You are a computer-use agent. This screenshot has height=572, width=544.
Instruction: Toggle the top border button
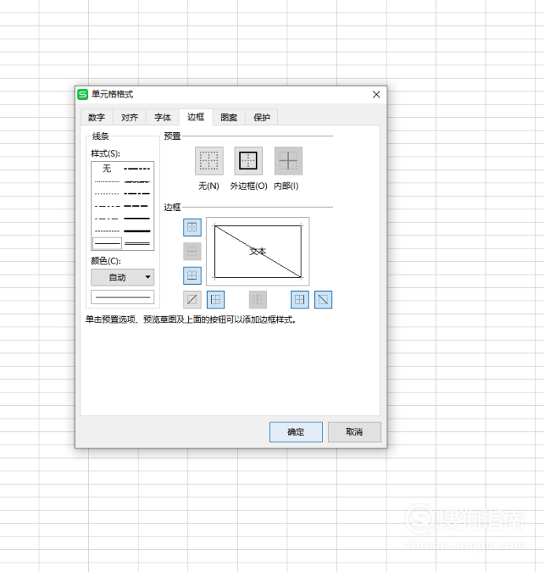pyautogui.click(x=192, y=227)
